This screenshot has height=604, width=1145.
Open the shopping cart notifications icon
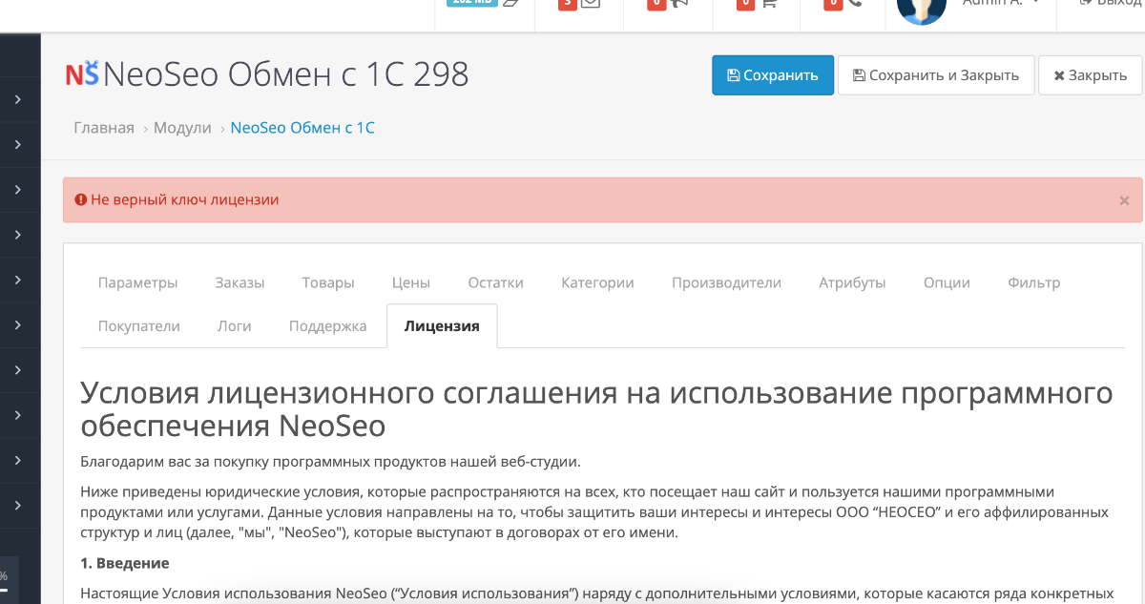pyautogui.click(x=768, y=3)
